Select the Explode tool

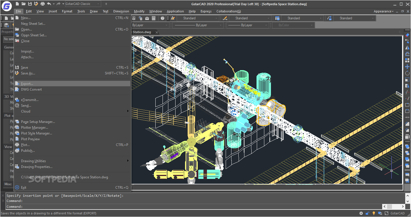[x=407, y=136]
